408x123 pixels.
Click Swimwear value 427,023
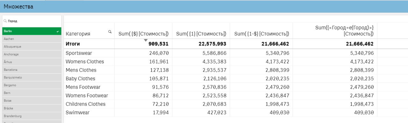217,112
